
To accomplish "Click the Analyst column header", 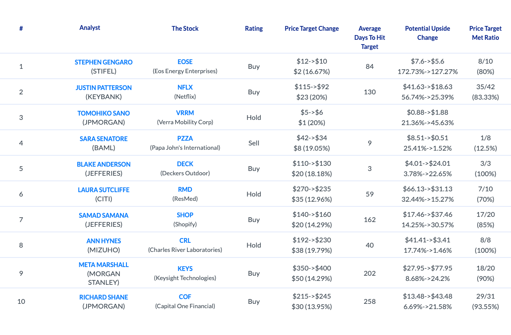I will pyautogui.click(x=90, y=28).
